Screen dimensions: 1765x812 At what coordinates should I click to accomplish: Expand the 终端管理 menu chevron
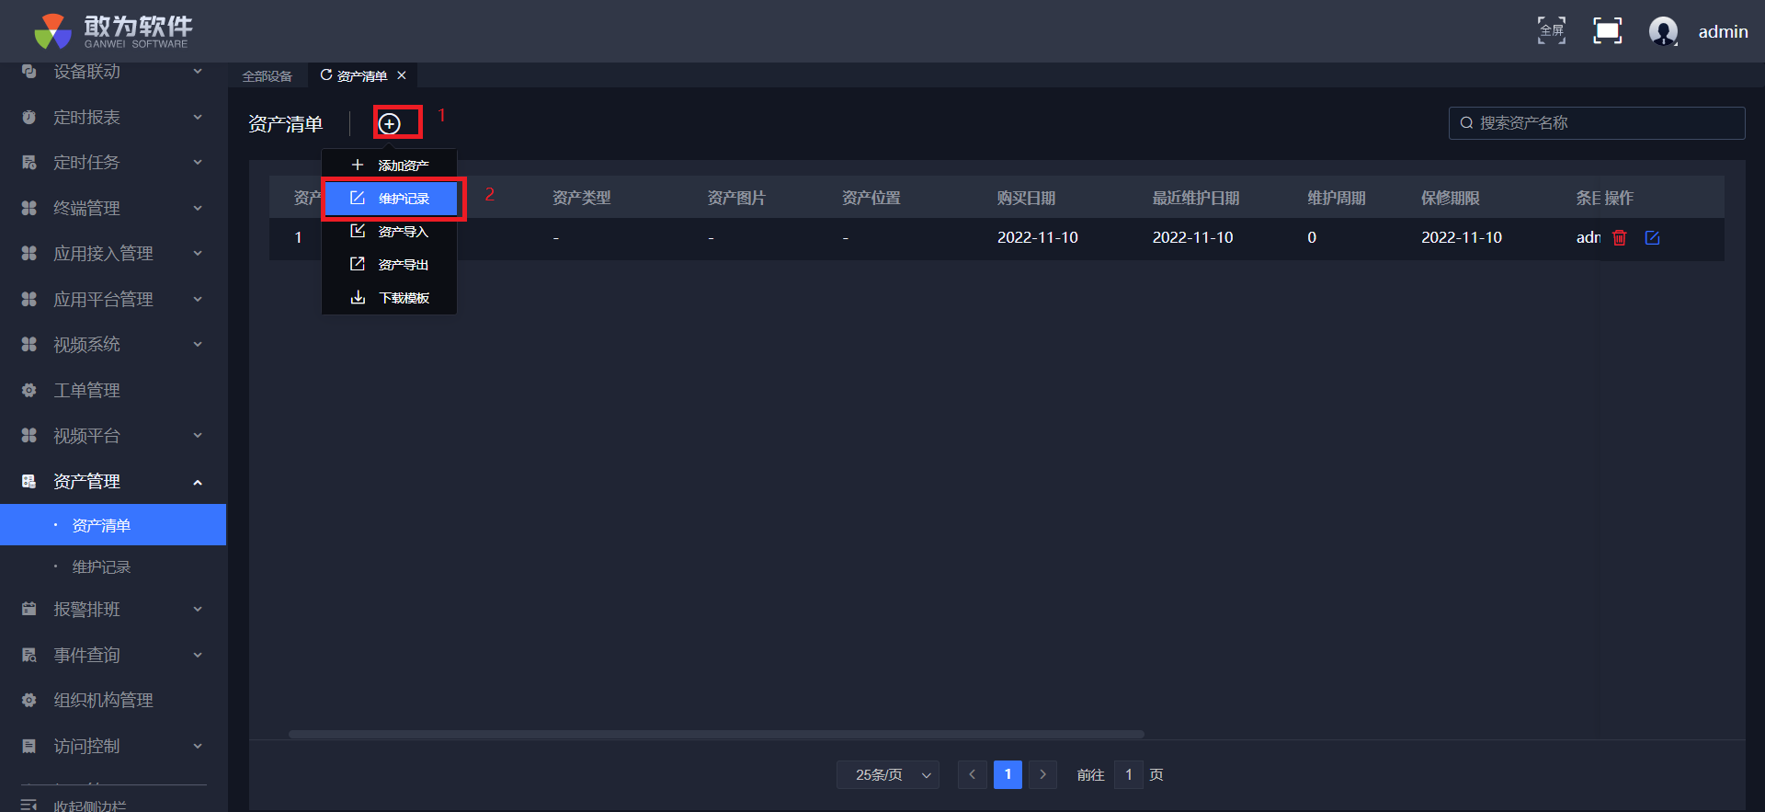(x=198, y=208)
